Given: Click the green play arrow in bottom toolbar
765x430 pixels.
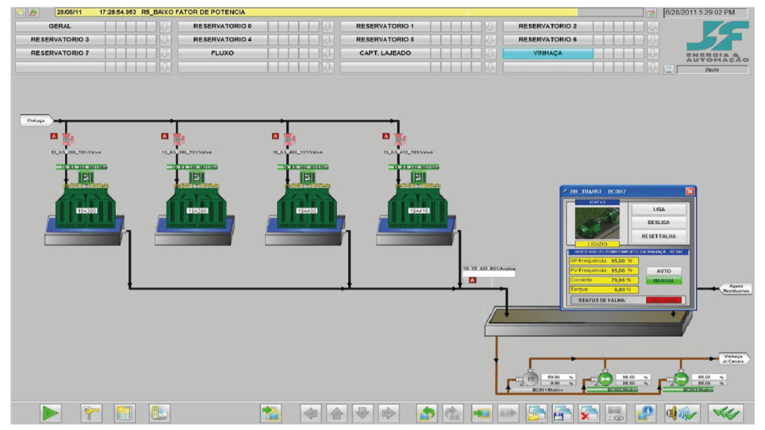Looking at the screenshot, I should [50, 414].
